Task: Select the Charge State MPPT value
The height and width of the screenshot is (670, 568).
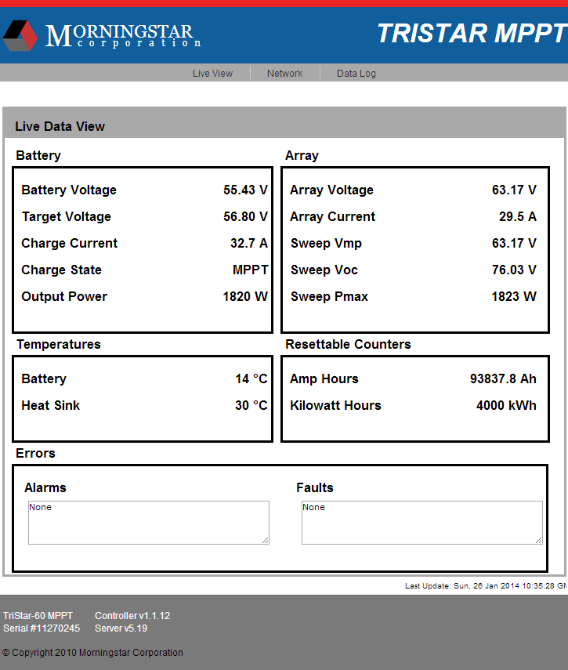Action: point(250,270)
